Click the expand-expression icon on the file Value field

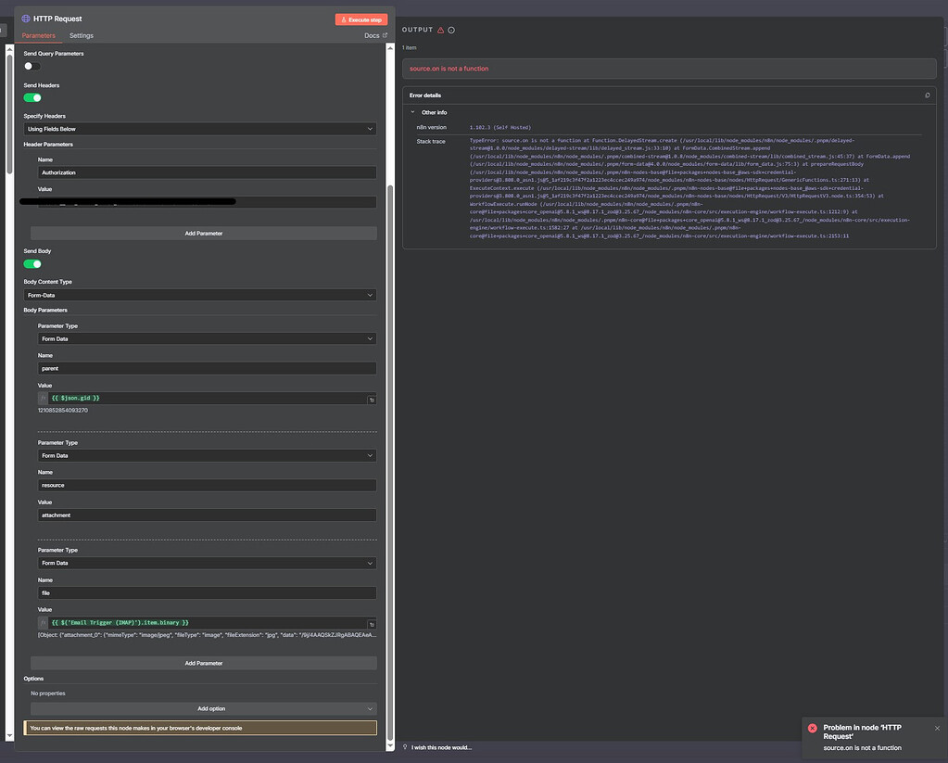coord(371,622)
